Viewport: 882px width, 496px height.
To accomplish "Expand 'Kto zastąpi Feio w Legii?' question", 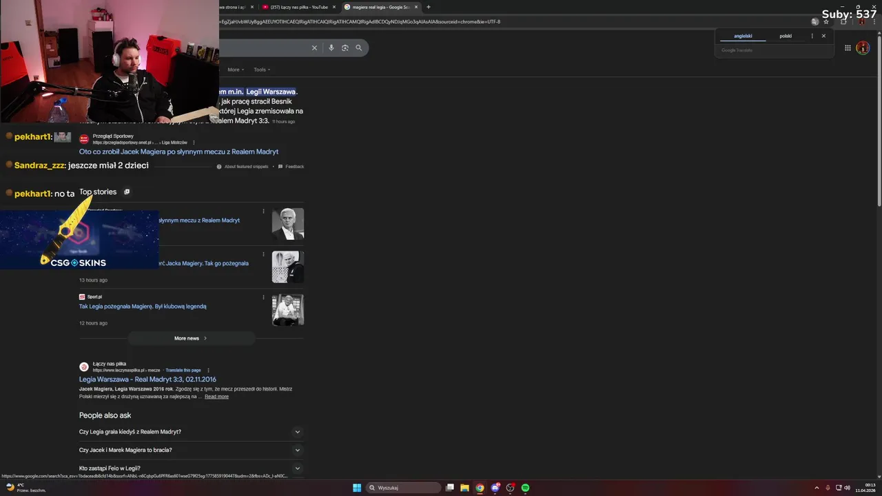I will (191, 468).
